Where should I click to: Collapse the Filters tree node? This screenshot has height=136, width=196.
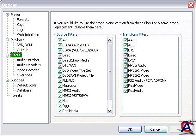tap(8, 55)
